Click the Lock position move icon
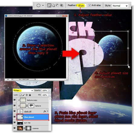 click(x=27, y=95)
